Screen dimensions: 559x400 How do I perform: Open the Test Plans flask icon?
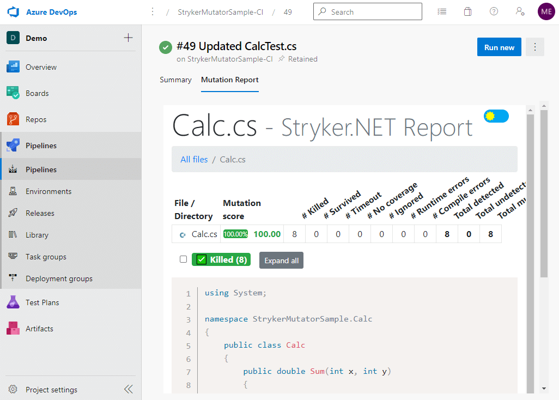[13, 302]
